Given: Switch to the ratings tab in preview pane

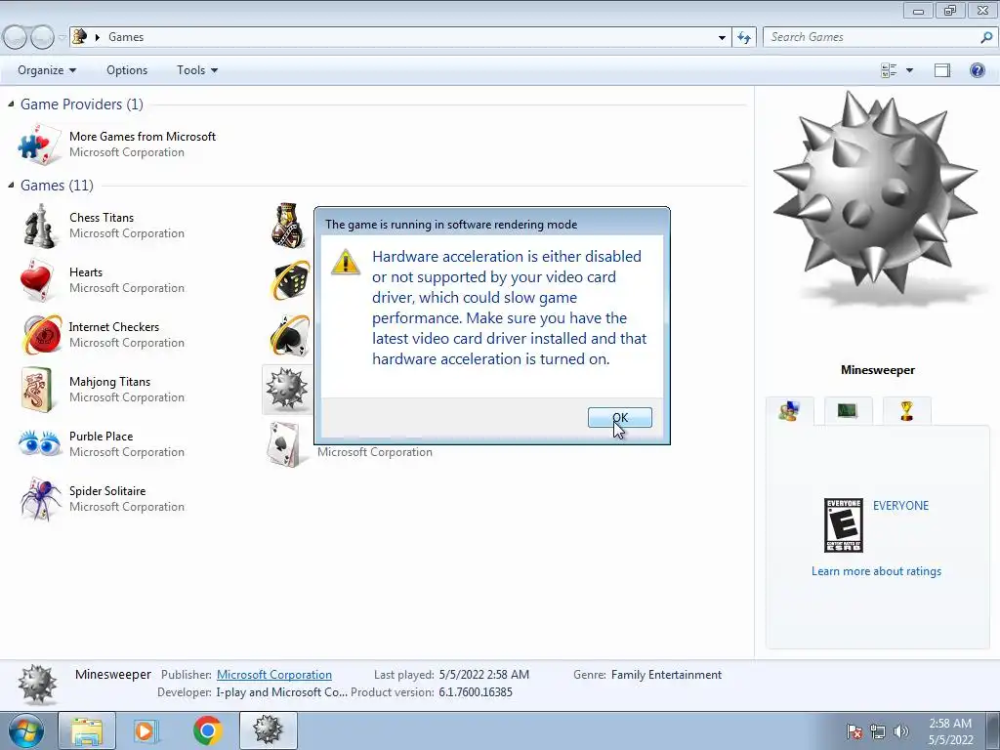Looking at the screenshot, I should (x=789, y=411).
